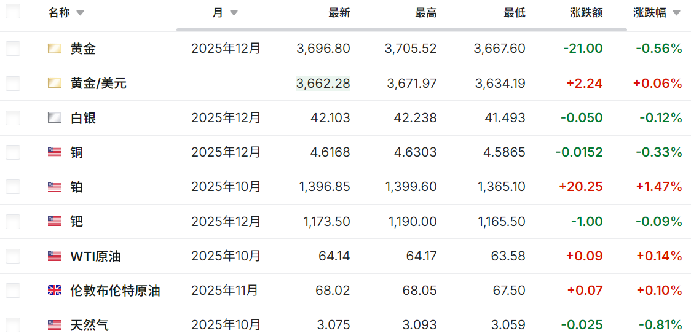Click the gold icon beside 黄金/美元

pyautogui.click(x=54, y=83)
